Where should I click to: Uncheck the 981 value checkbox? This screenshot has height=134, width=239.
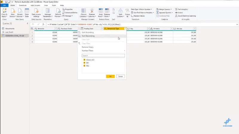84,63
